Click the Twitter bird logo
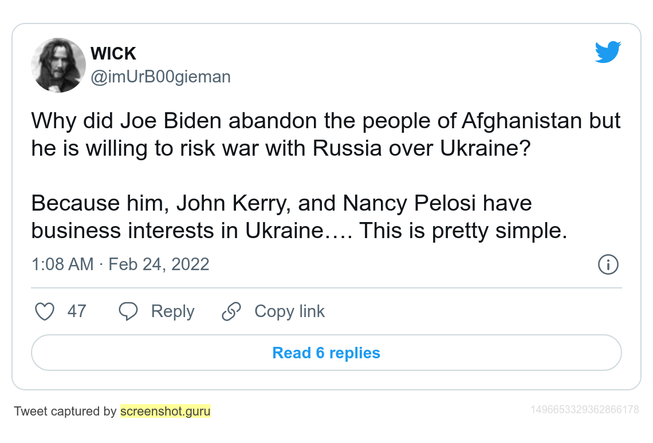The image size is (653, 443). [x=608, y=52]
